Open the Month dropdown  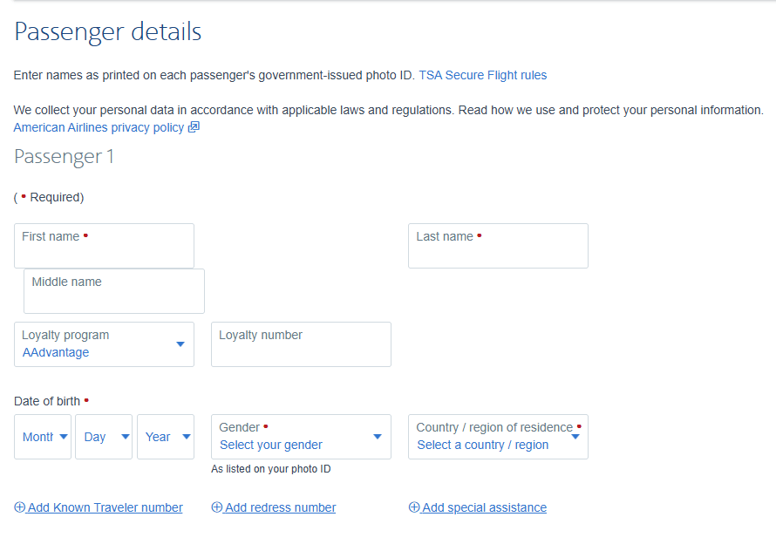pyautogui.click(x=43, y=437)
